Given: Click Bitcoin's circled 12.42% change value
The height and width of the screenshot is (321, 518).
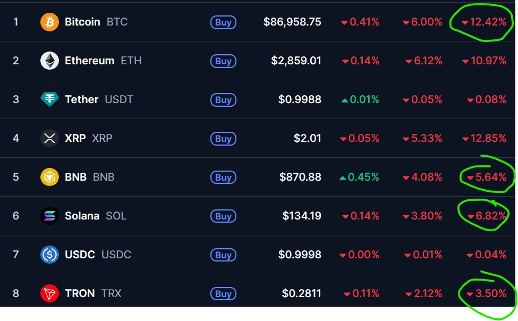Looking at the screenshot, I should click(483, 22).
